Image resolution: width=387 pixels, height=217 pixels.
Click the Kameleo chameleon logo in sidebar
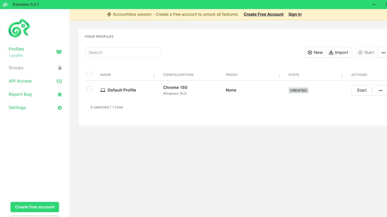(19, 28)
